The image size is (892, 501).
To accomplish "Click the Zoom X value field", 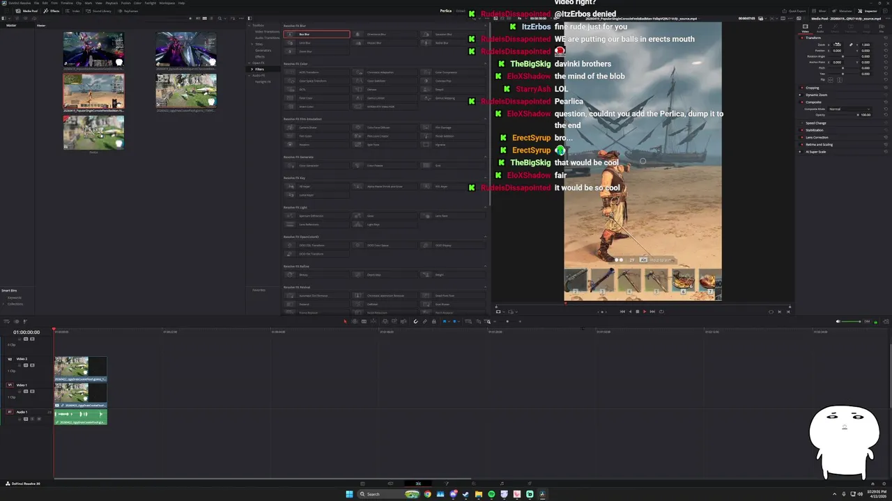I will pyautogui.click(x=837, y=45).
